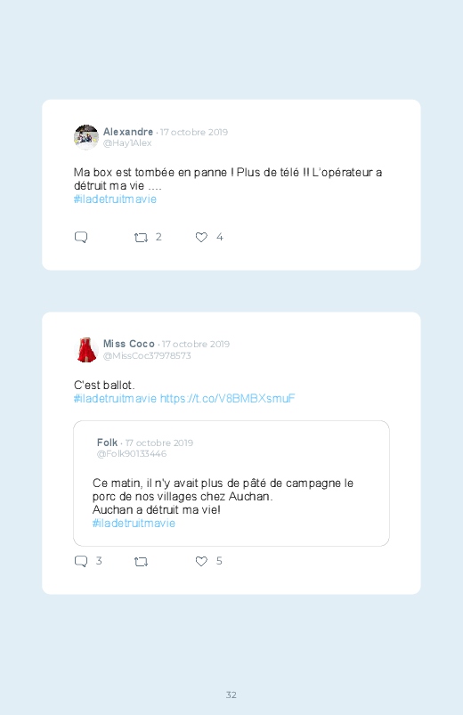Click the @Folk90133446 handle

132,454
